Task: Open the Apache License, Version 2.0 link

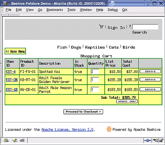Action: [67, 129]
